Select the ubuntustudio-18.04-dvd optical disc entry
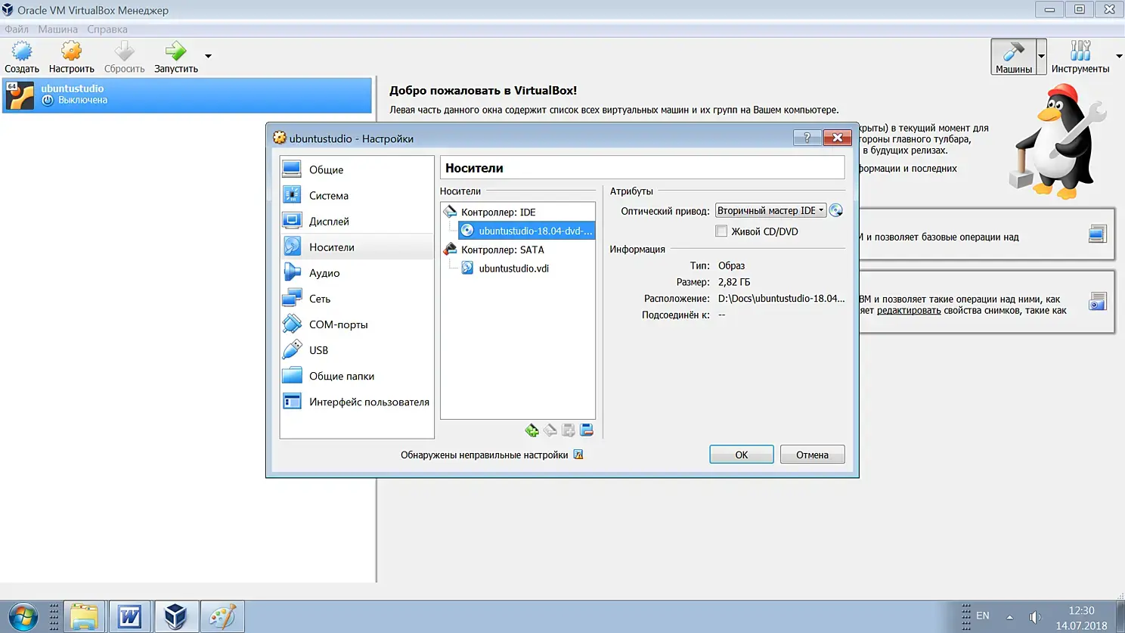Image resolution: width=1125 pixels, height=633 pixels. click(526, 231)
